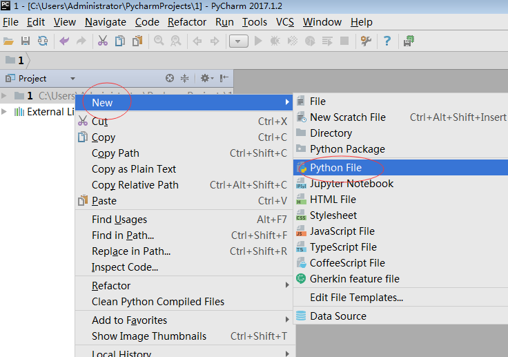The width and height of the screenshot is (508, 357).
Task: Select Replace in Path…
Action: (184, 251)
